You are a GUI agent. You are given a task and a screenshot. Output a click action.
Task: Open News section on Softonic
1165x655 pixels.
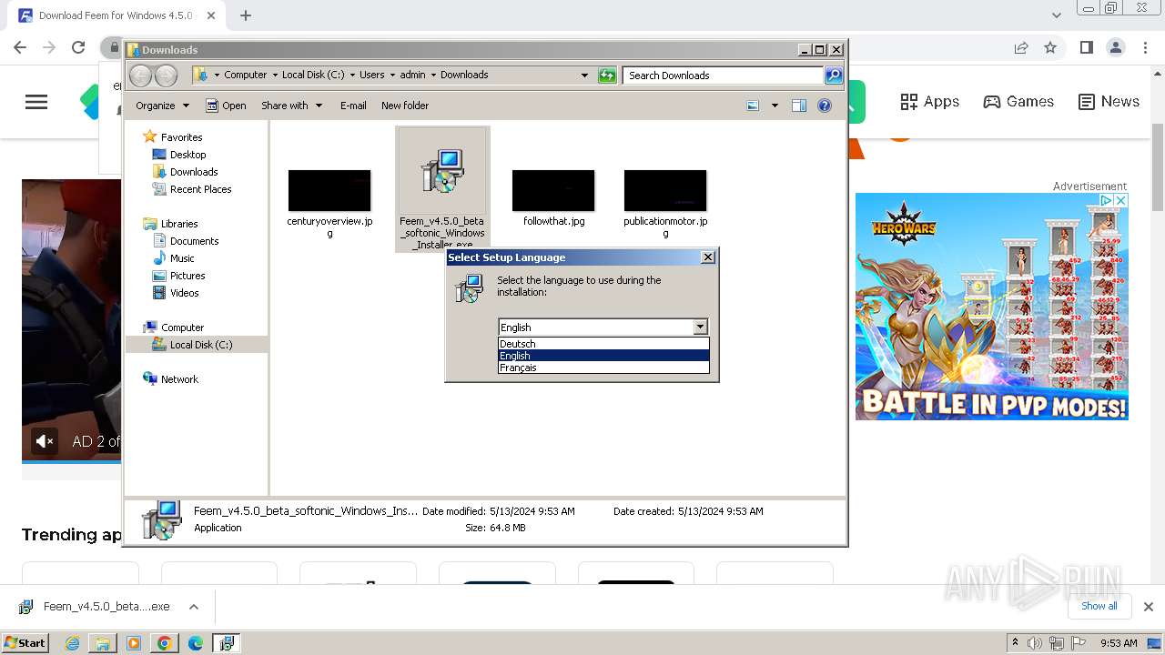(x=1109, y=102)
